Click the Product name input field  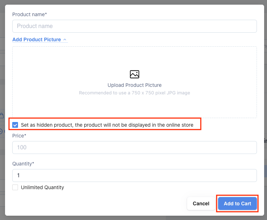tap(134, 26)
